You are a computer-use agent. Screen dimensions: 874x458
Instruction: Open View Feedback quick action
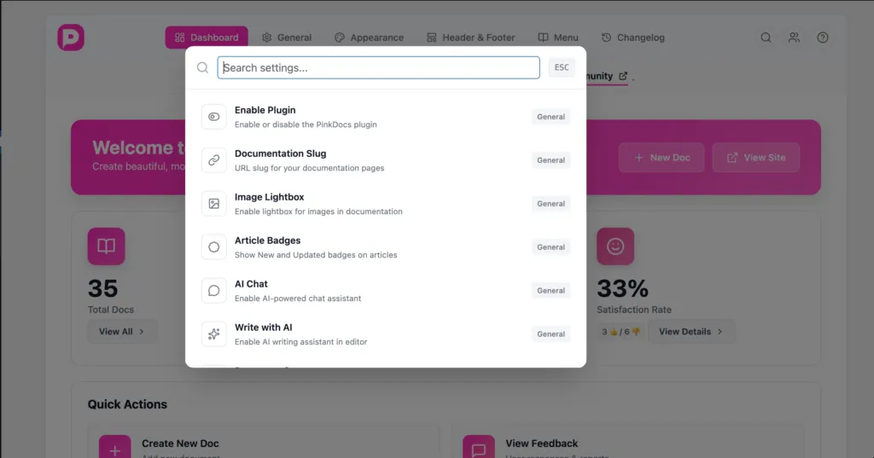click(627, 443)
